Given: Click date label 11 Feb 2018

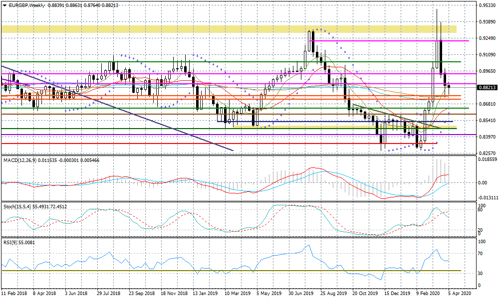Looking at the screenshot, I should click(x=14, y=294).
